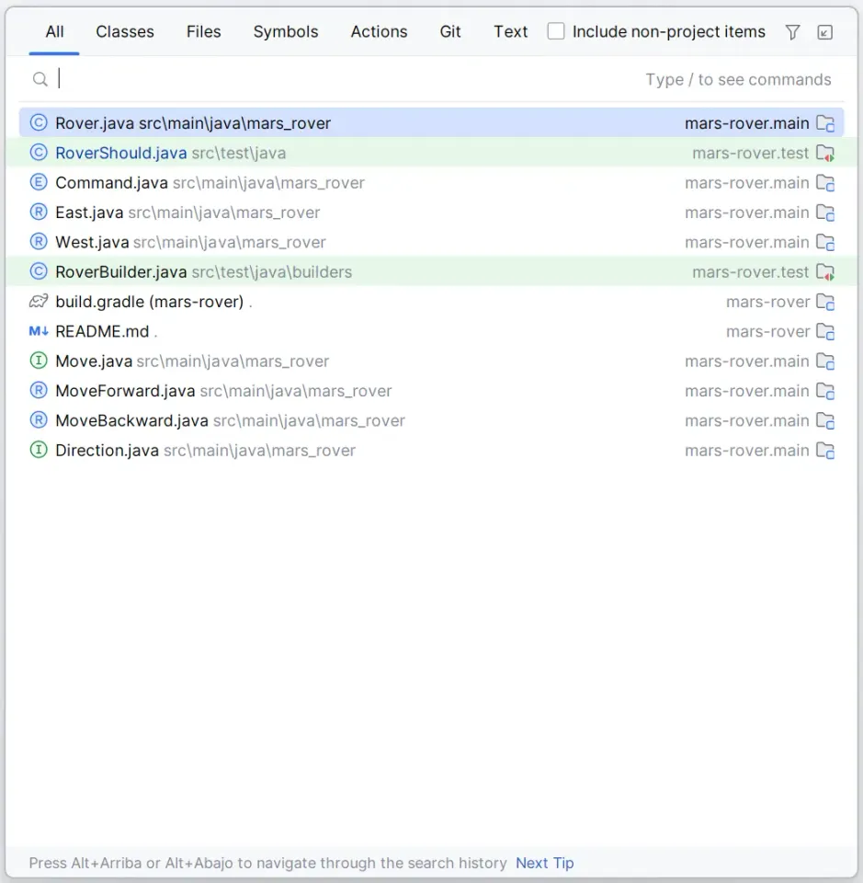
Task: Open the Symbols tab
Action: (x=286, y=31)
